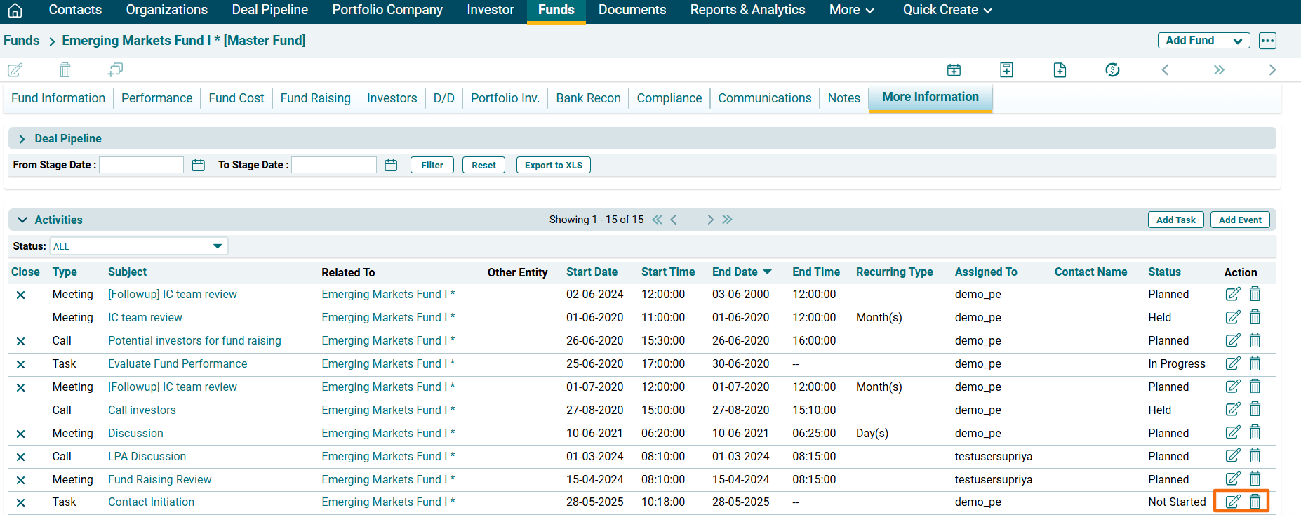Click the three-dots more options icon
The height and width of the screenshot is (515, 1301).
pos(1267,41)
